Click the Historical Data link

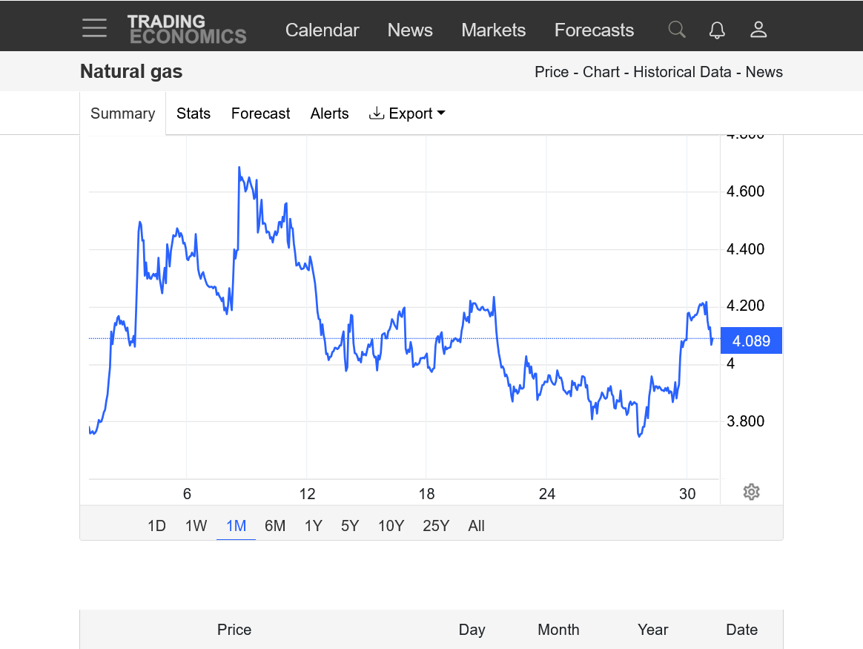(684, 72)
